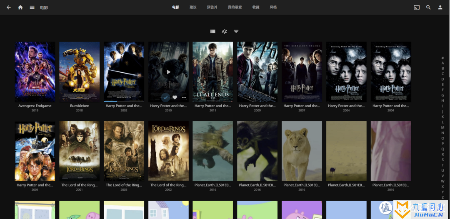The width and height of the screenshot is (450, 219).
Task: Open the search magnifier icon
Action: click(x=428, y=7)
